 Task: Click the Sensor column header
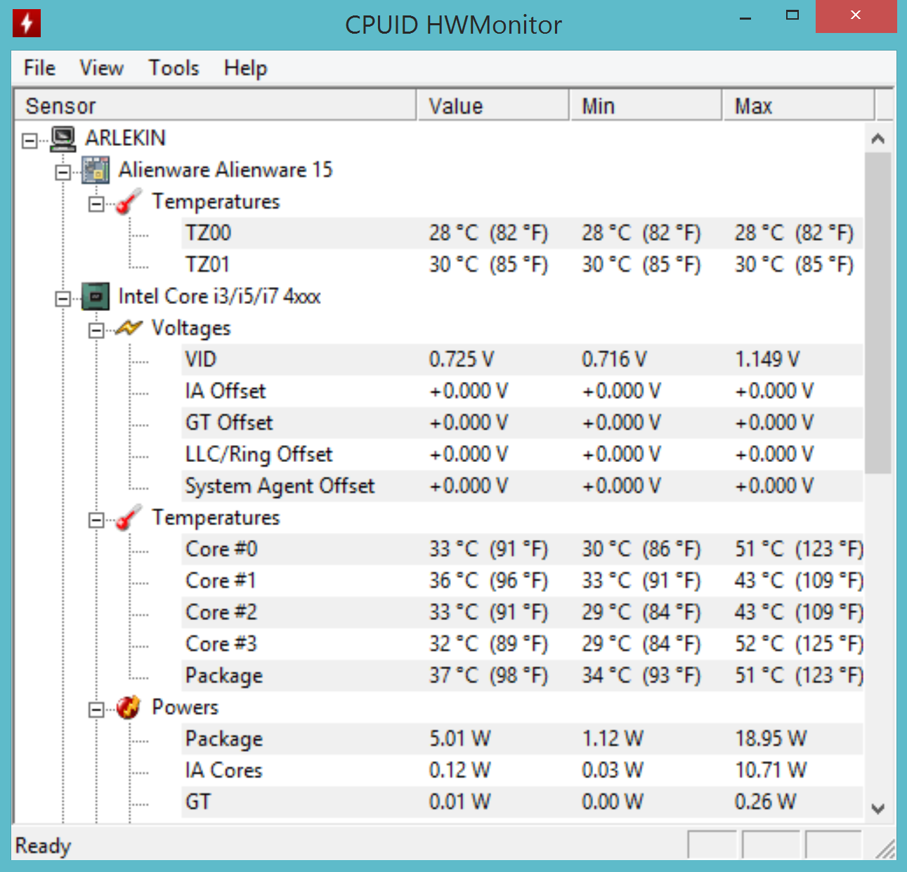point(216,106)
